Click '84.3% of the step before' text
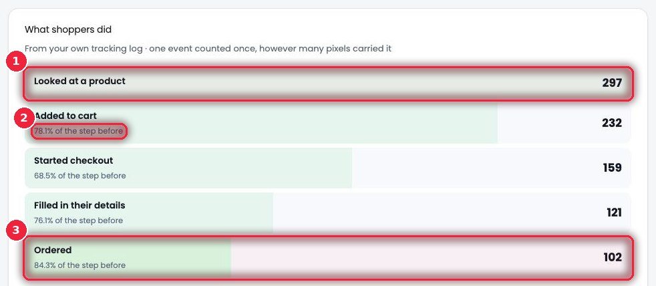The width and height of the screenshot is (656, 286). 80,265
